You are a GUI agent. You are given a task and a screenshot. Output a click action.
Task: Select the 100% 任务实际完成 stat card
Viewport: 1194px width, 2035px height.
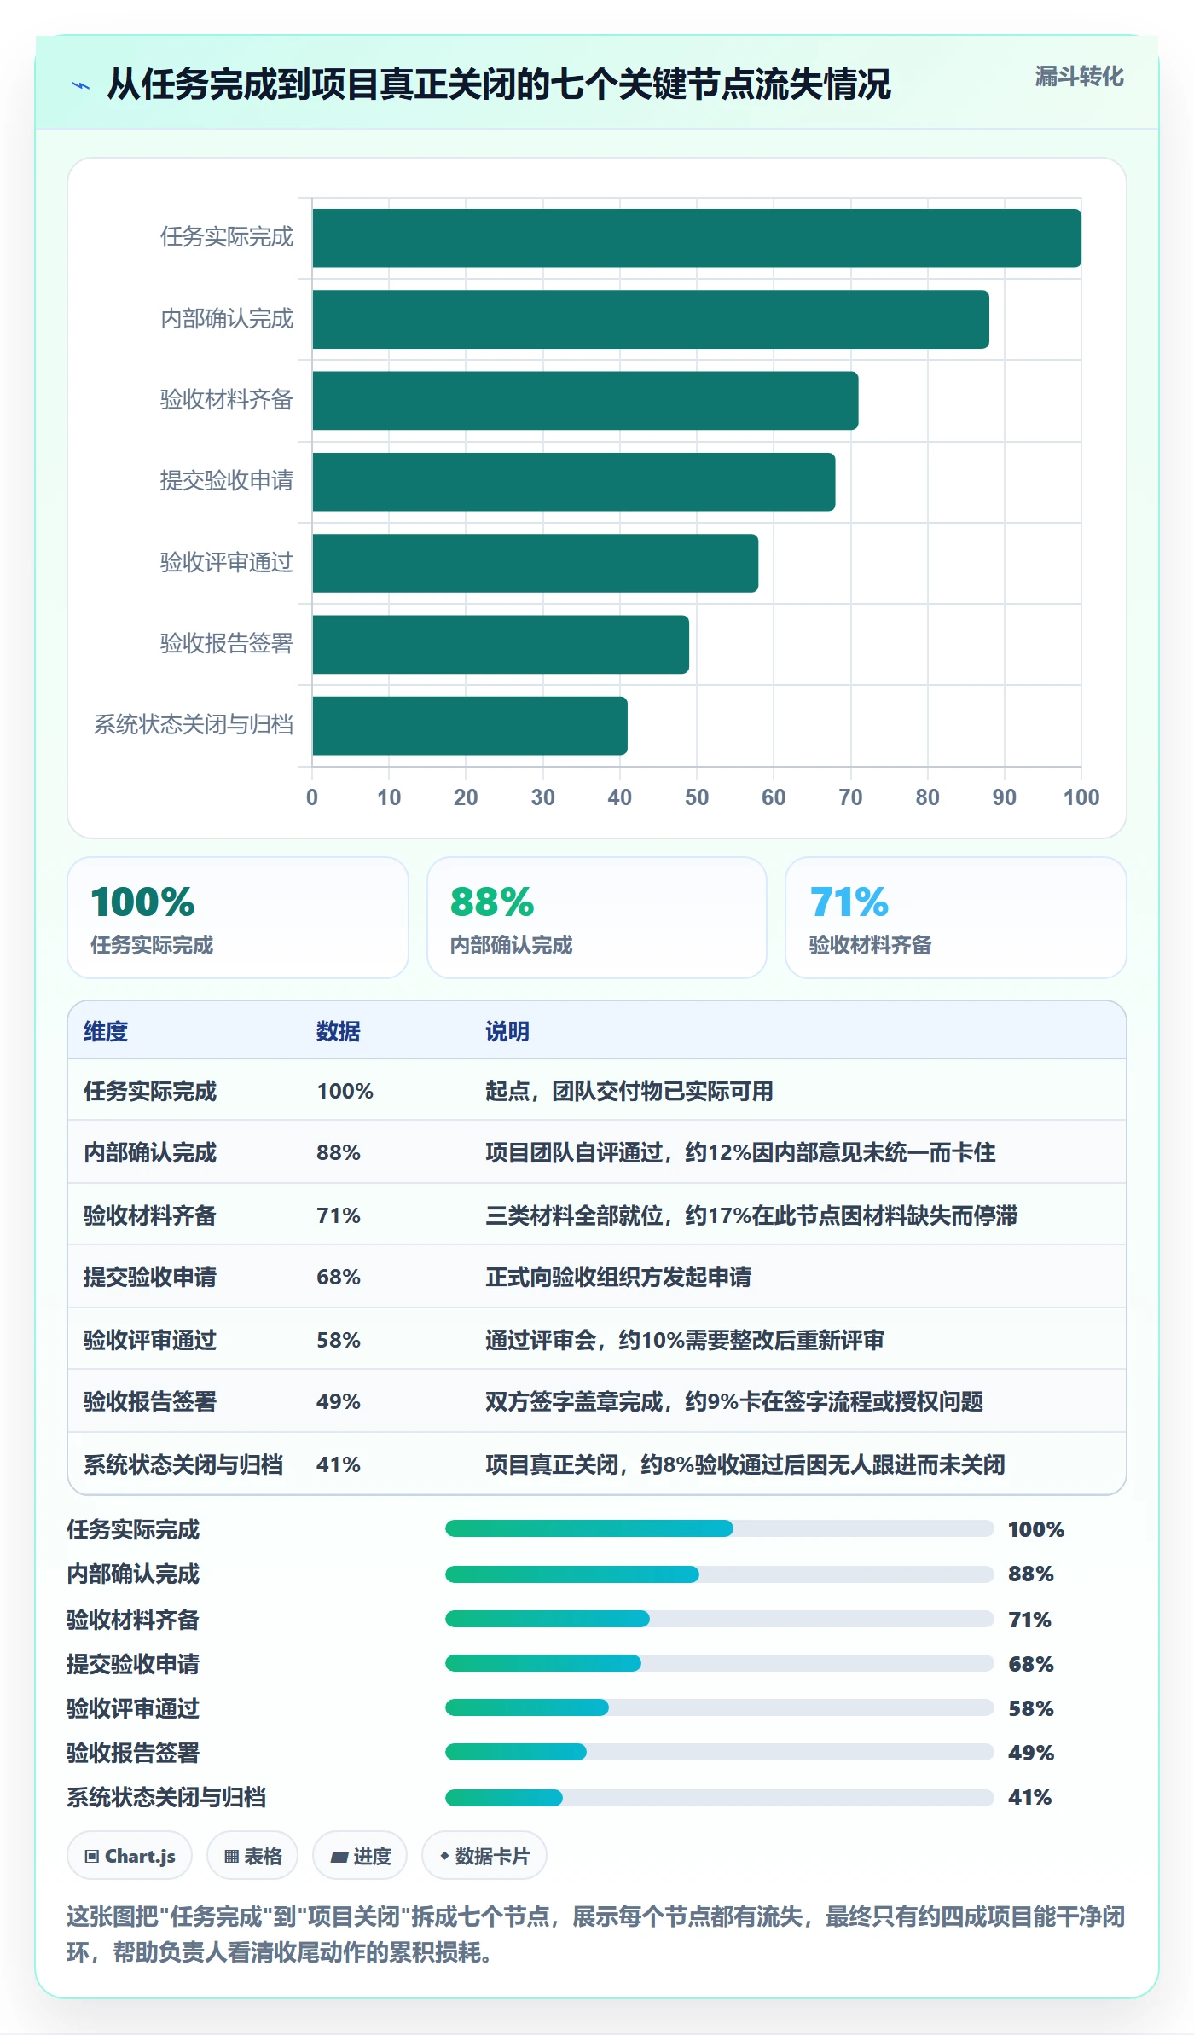238,918
